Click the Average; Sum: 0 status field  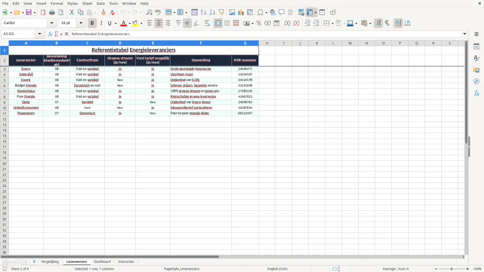click(395, 269)
